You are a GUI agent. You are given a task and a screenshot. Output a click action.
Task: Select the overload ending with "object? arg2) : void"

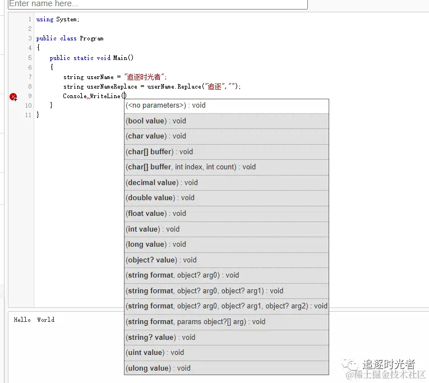[227, 306]
